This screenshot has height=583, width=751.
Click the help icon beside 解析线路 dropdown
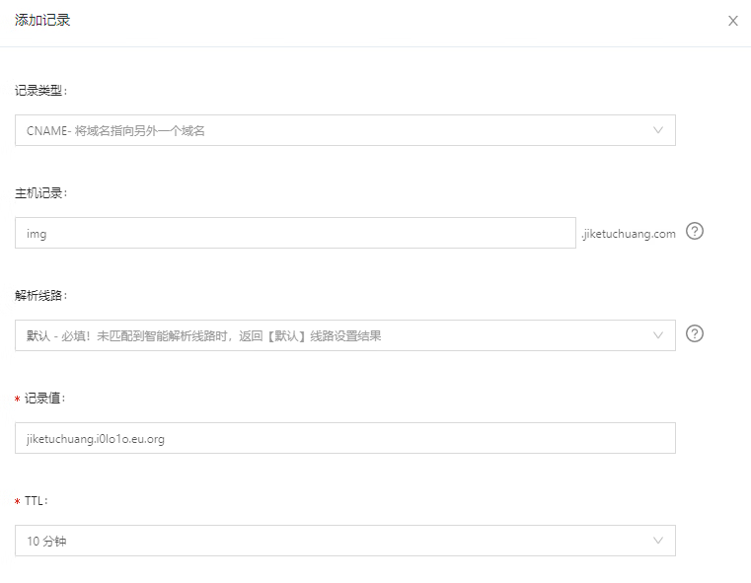[695, 333]
